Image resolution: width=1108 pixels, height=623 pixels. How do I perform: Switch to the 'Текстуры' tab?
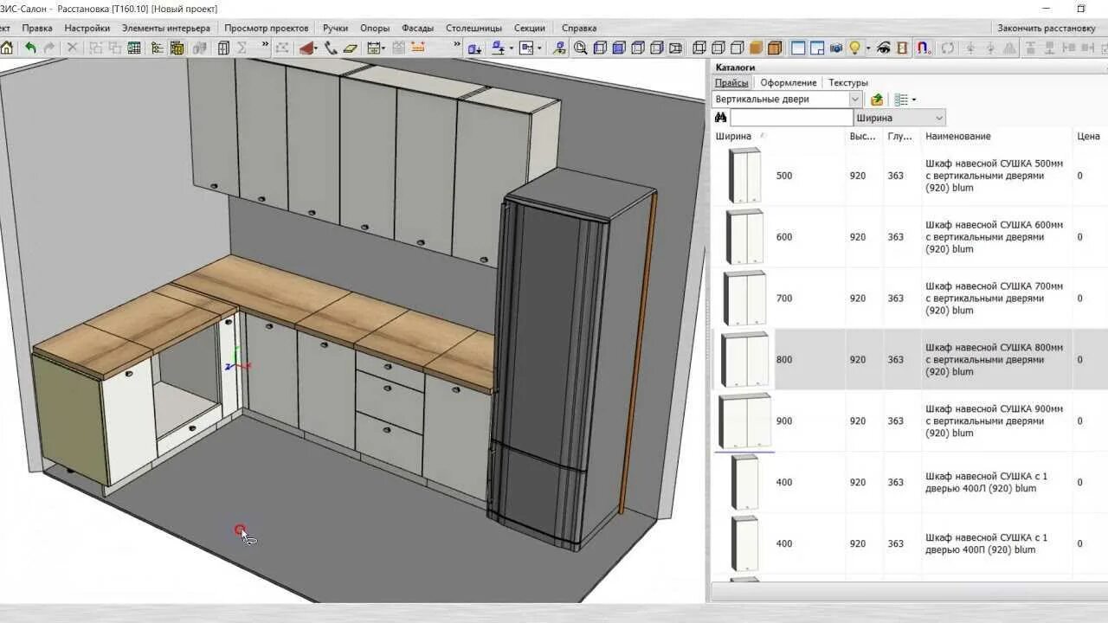847,83
